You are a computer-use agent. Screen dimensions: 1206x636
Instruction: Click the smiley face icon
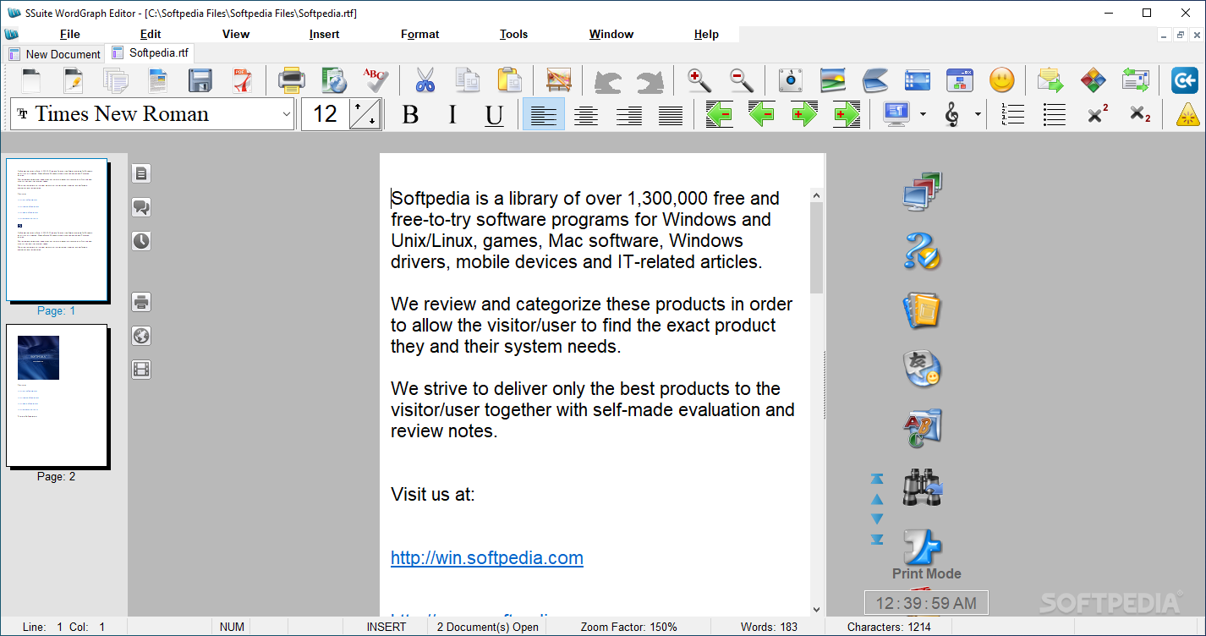tap(1002, 80)
